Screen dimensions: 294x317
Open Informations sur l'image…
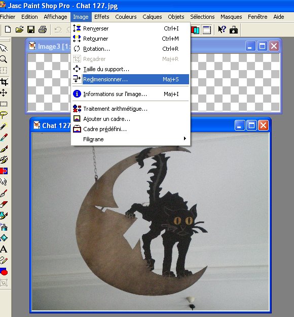pos(131,94)
